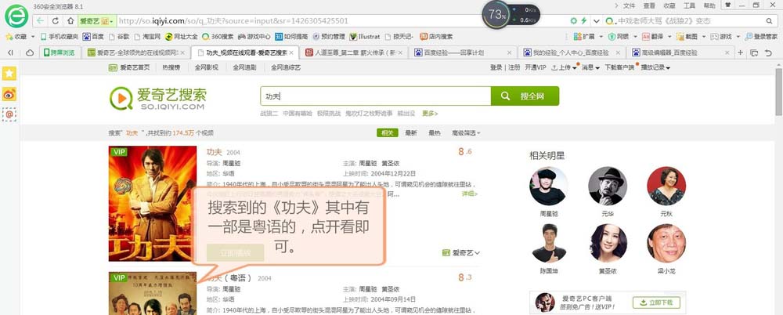Select the 最热 sort option
Viewport: 783px width, 315px height.
pos(435,133)
